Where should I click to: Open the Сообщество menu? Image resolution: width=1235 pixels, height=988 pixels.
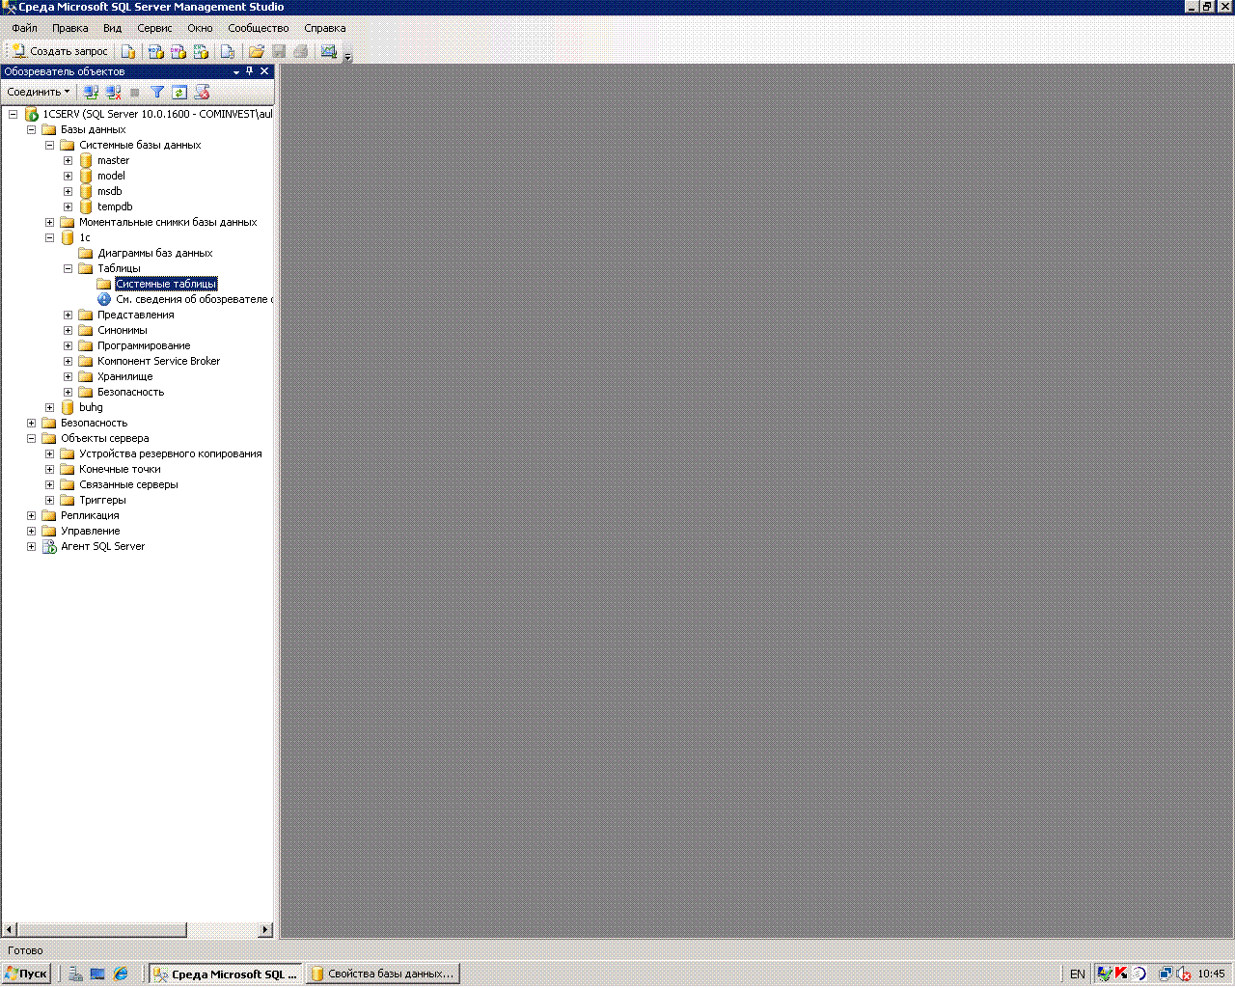pyautogui.click(x=259, y=28)
